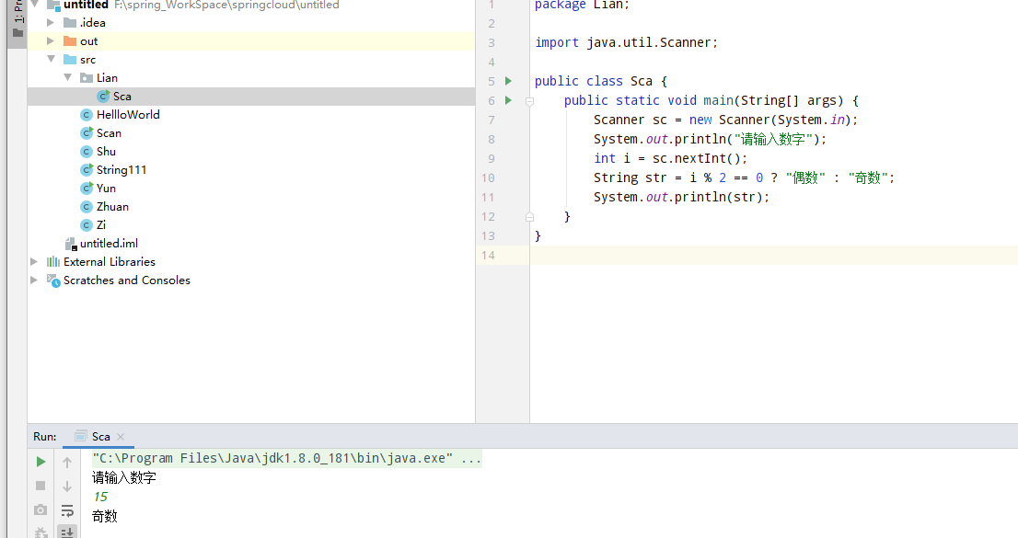
Task: Toggle scroll to end in Run console
Action: pyautogui.click(x=67, y=532)
